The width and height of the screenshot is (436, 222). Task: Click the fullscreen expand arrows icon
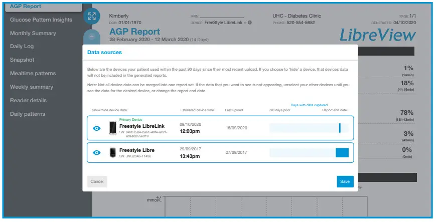coord(92,16)
